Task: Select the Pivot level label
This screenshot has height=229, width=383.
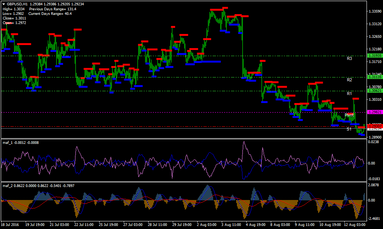Action: point(349,115)
